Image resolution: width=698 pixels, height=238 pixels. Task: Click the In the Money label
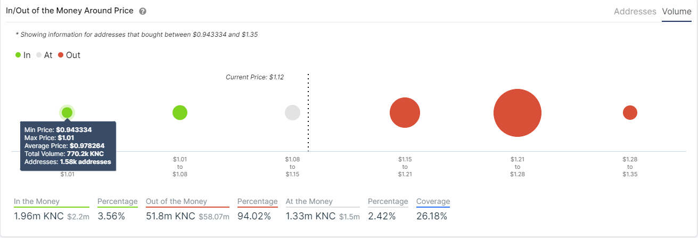coord(37,201)
